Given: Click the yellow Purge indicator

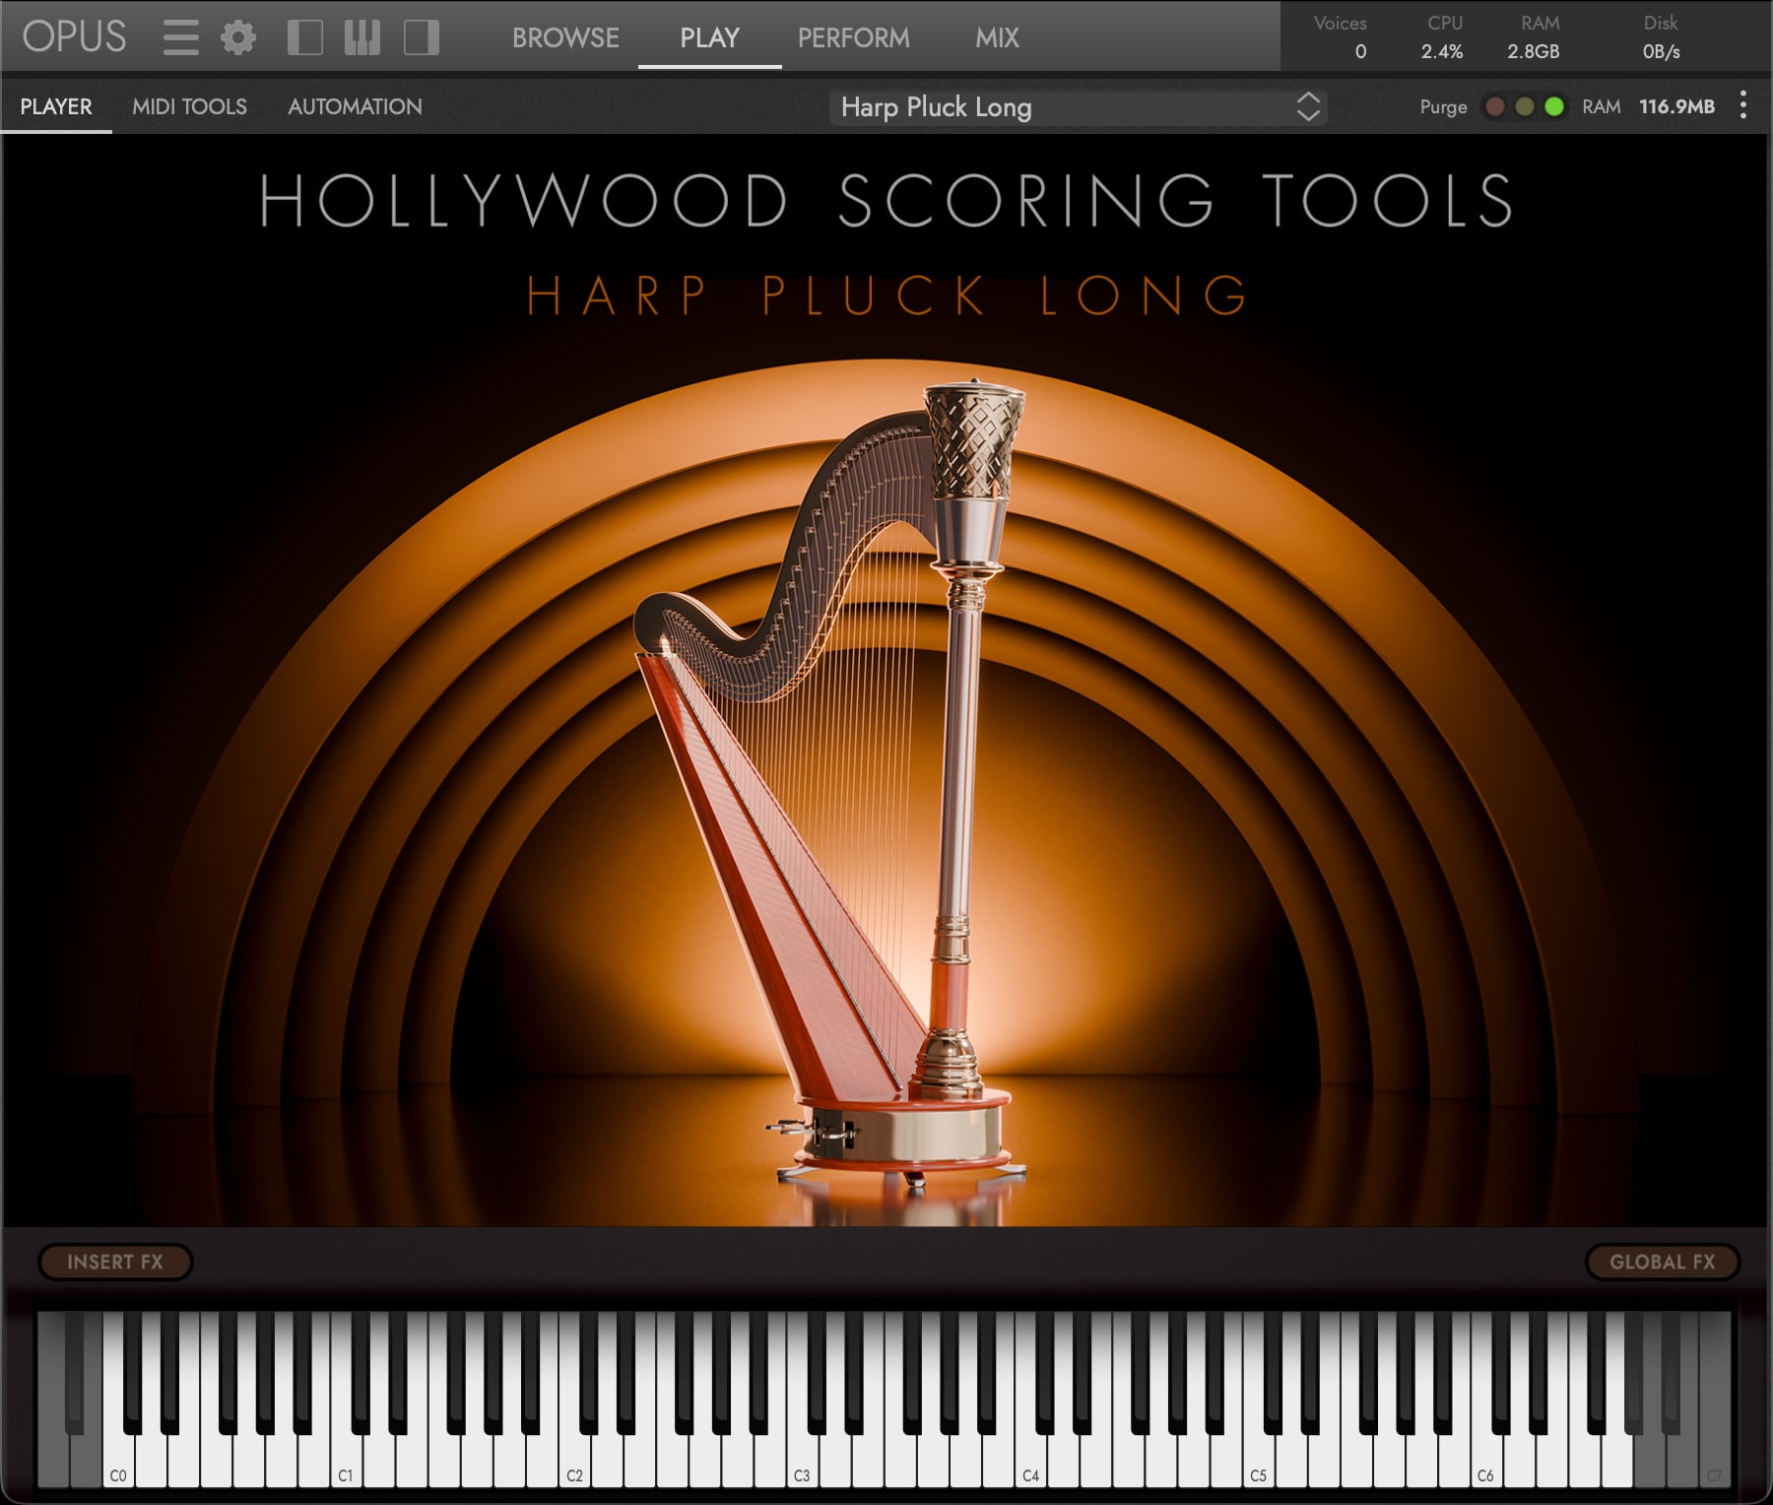Looking at the screenshot, I should coord(1524,106).
